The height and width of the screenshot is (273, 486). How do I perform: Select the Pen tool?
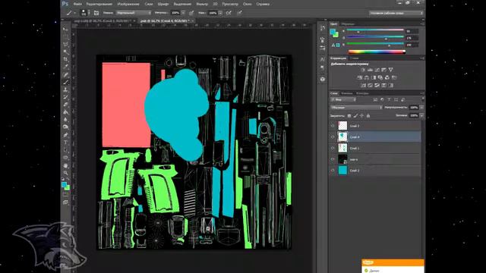65,135
